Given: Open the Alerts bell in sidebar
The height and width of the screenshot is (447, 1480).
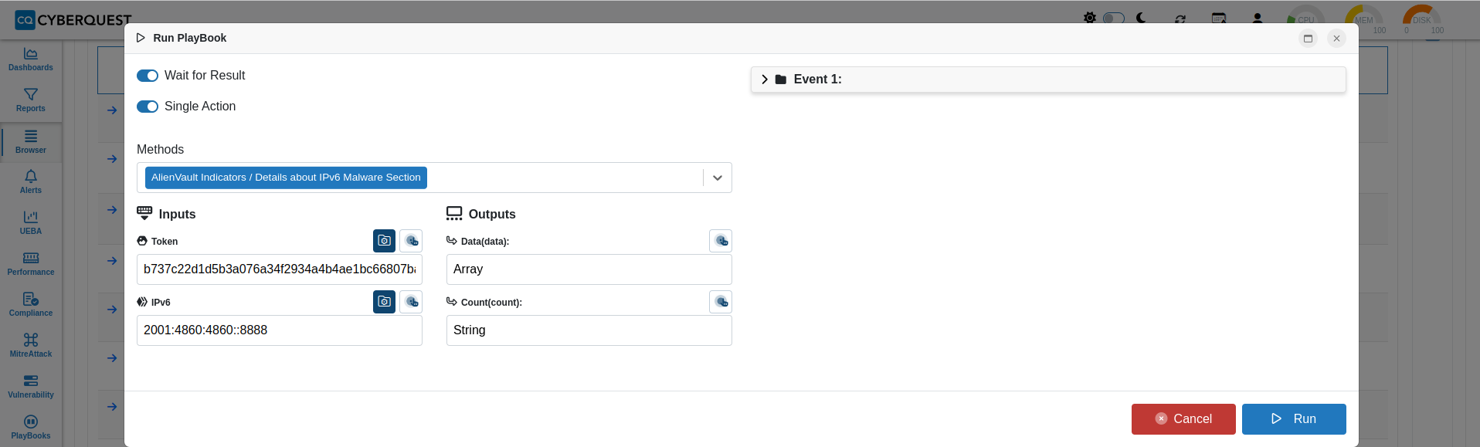Looking at the screenshot, I should click(x=31, y=182).
